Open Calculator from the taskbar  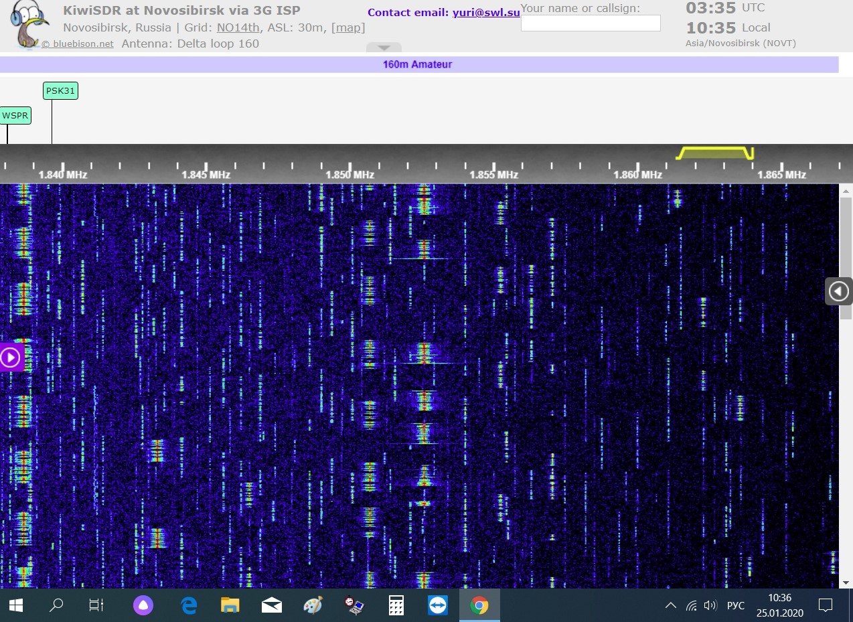click(x=396, y=606)
